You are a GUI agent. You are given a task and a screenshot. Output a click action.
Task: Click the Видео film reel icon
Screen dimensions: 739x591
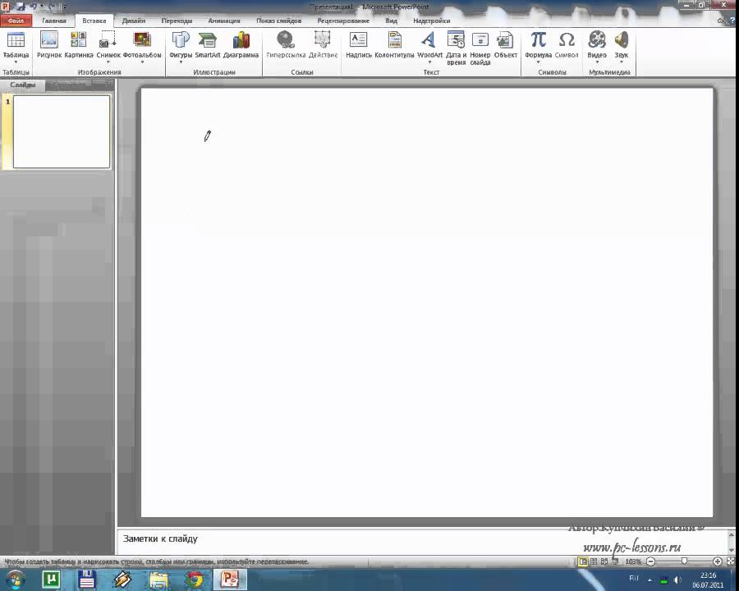tap(597, 39)
